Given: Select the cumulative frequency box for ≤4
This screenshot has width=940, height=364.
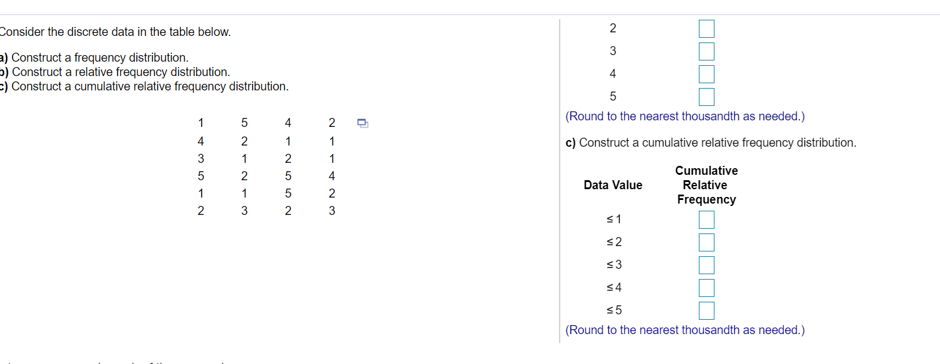Looking at the screenshot, I should click(x=706, y=287).
